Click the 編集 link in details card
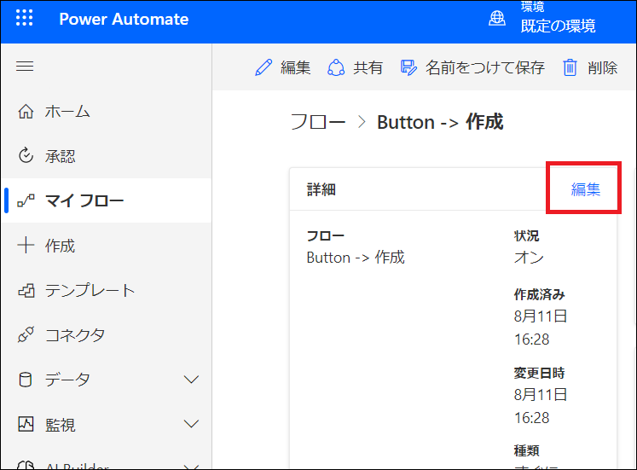Screen dimensions: 637x470 tap(585, 189)
